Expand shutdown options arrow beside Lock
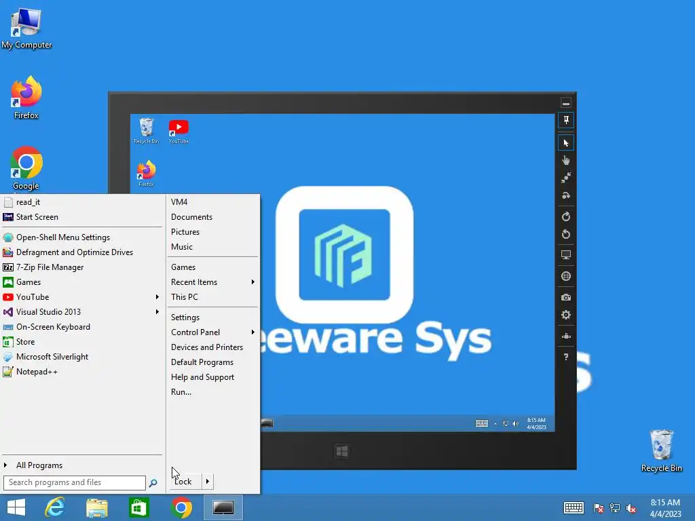This screenshot has height=521, width=695. pyautogui.click(x=208, y=482)
